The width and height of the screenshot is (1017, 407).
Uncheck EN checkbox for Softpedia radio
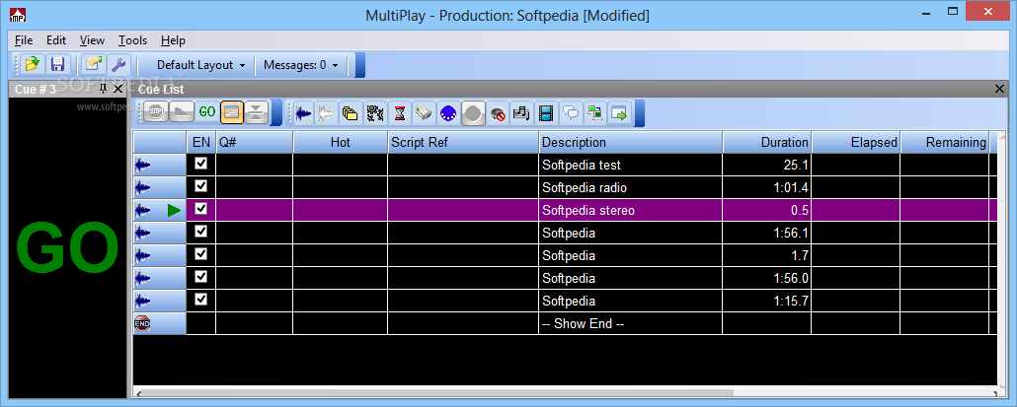click(201, 185)
